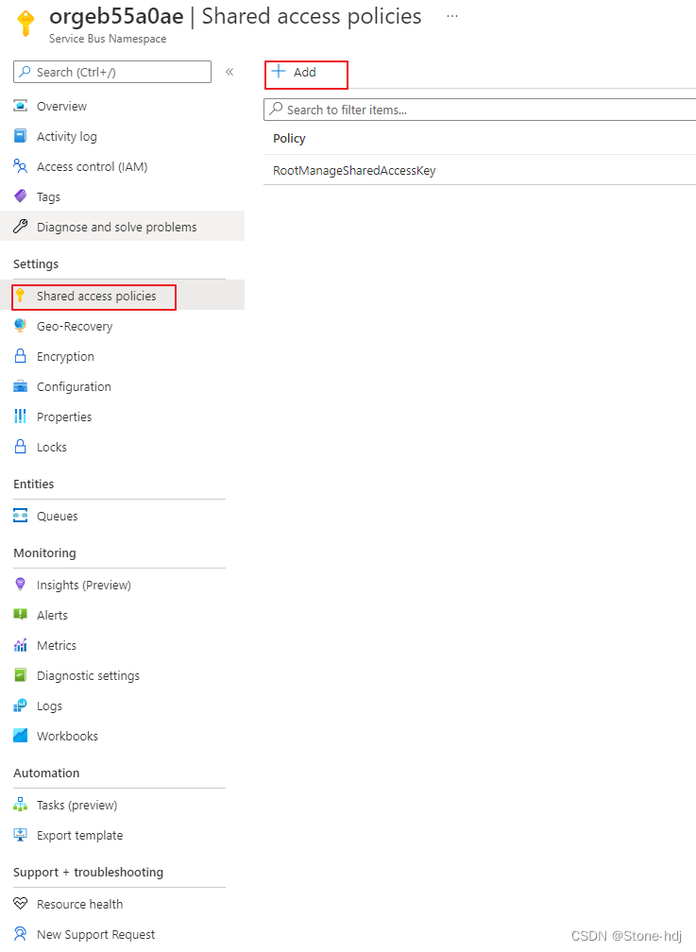Screen dimensions: 696x952
Task: Open Metrics label
Action: [x=57, y=645]
